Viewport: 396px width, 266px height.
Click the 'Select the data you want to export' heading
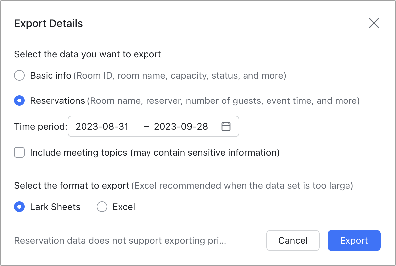coord(87,54)
